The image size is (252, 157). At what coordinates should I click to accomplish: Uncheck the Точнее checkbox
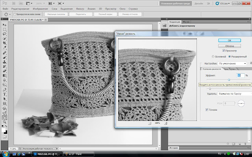[x=207, y=110]
